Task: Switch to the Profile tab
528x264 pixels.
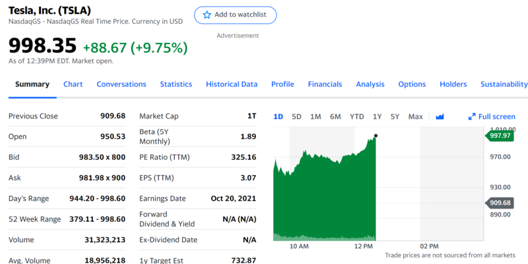Action: pos(283,84)
